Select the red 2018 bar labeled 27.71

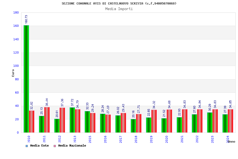click(x=139, y=123)
